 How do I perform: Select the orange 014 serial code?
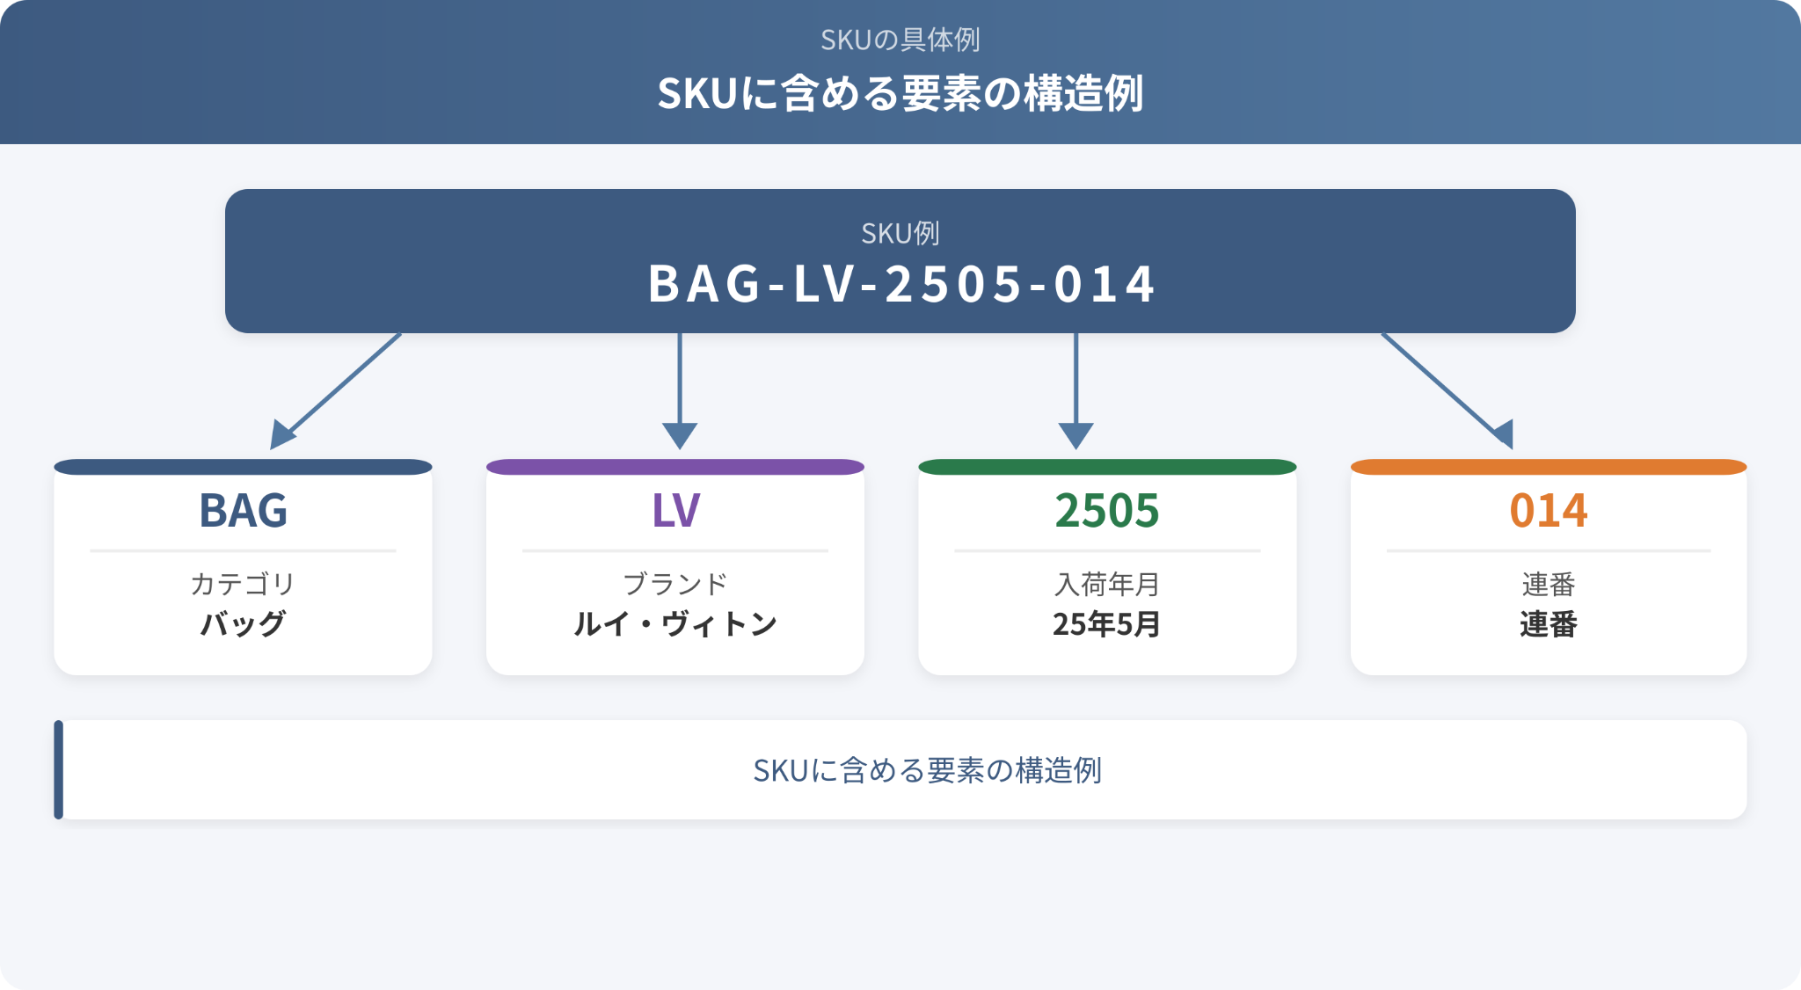point(1549,510)
